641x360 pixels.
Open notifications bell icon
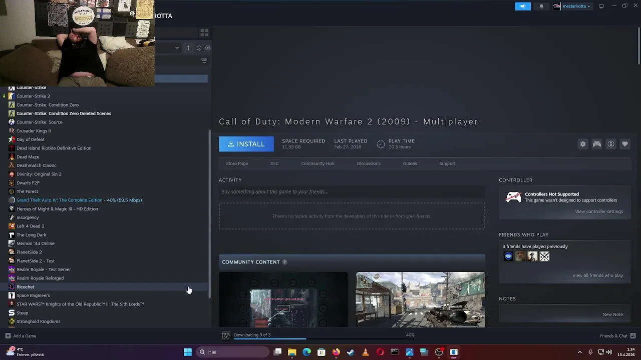click(541, 6)
